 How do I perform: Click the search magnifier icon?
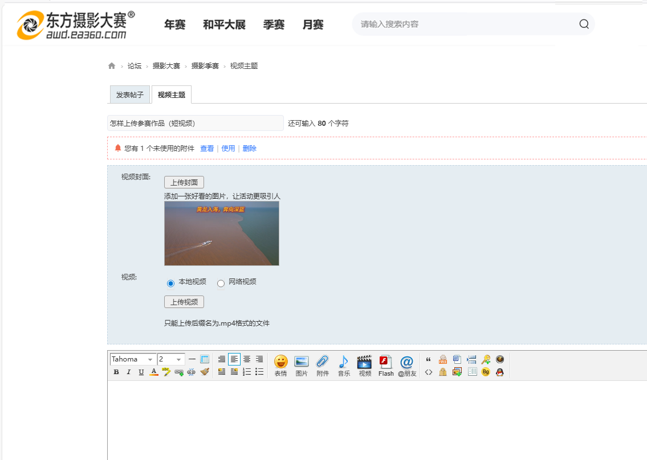584,24
